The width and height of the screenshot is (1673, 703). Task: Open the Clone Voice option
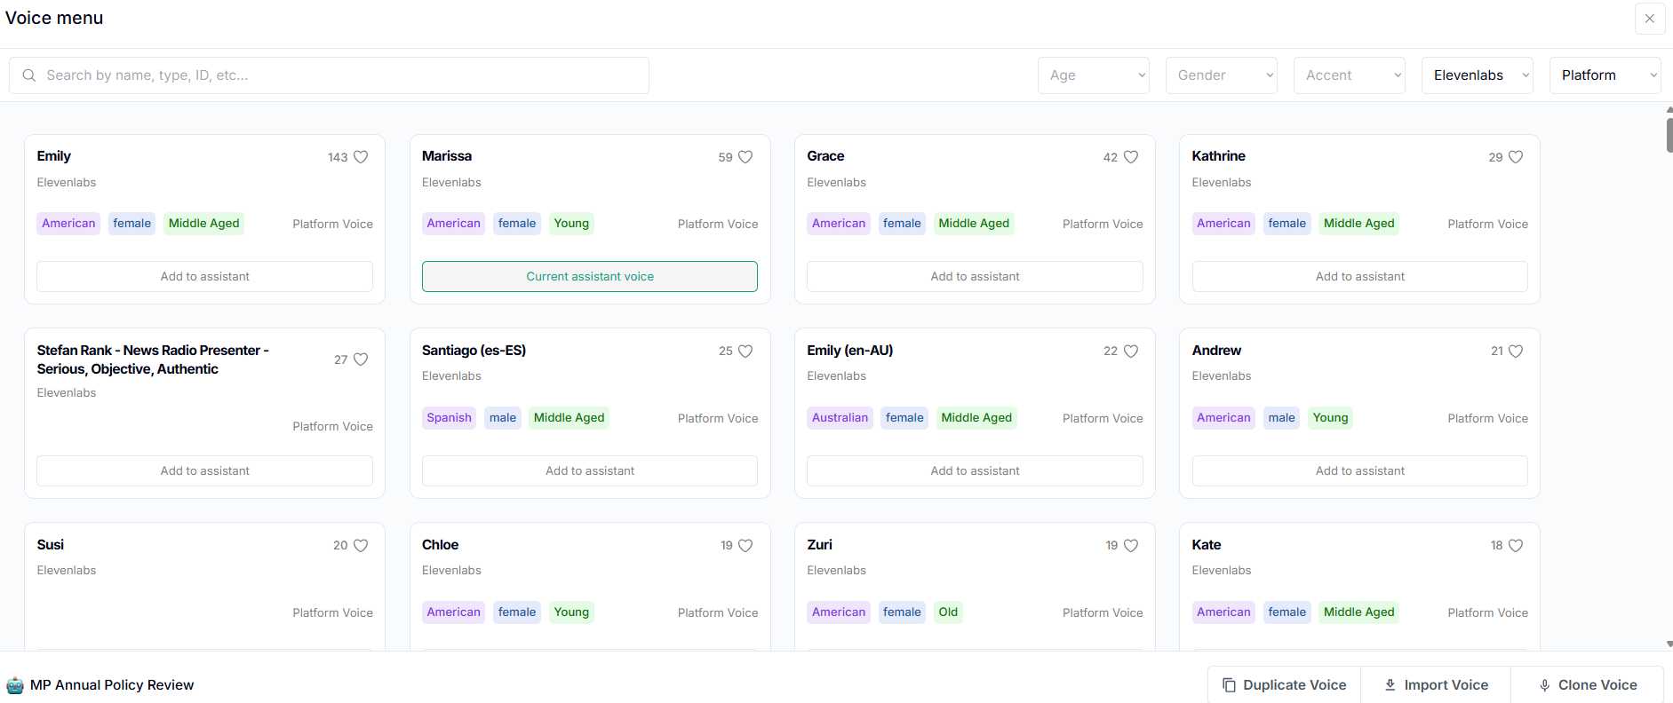(x=1588, y=685)
